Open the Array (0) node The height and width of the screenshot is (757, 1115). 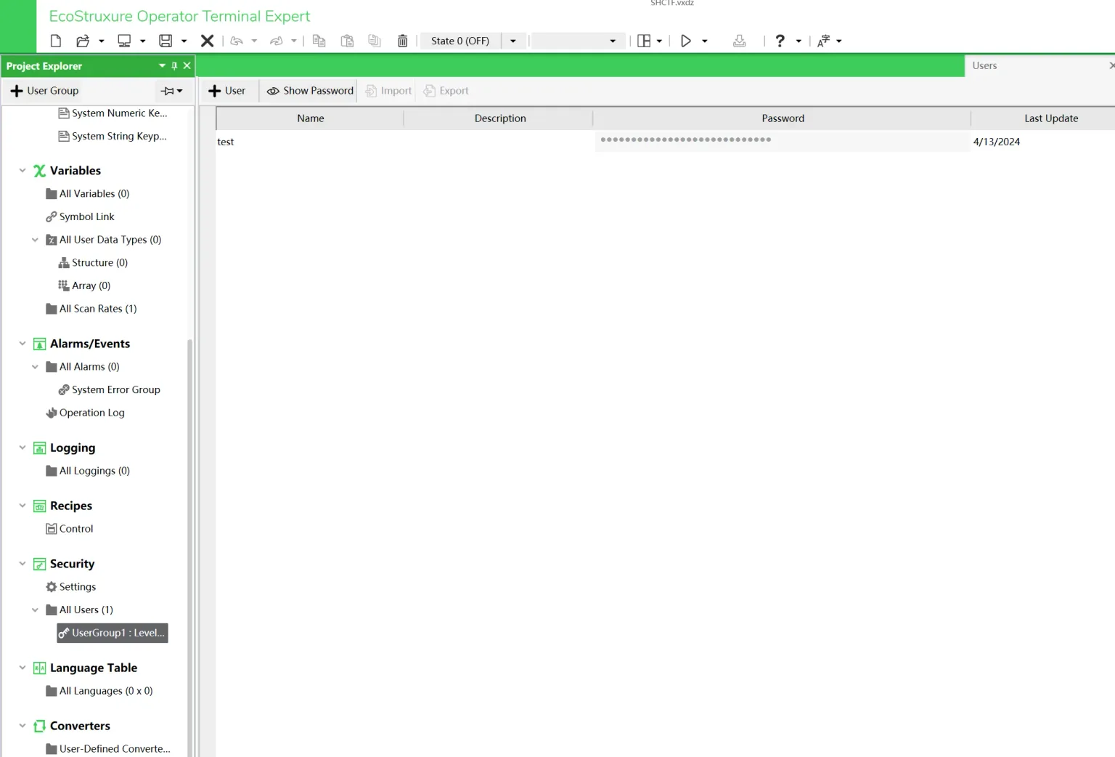[84, 286]
